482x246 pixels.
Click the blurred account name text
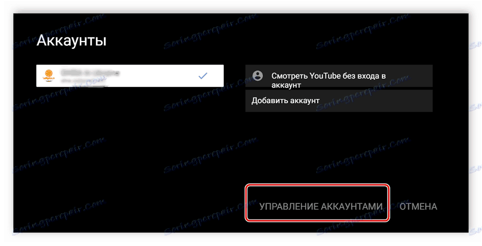click(x=90, y=73)
